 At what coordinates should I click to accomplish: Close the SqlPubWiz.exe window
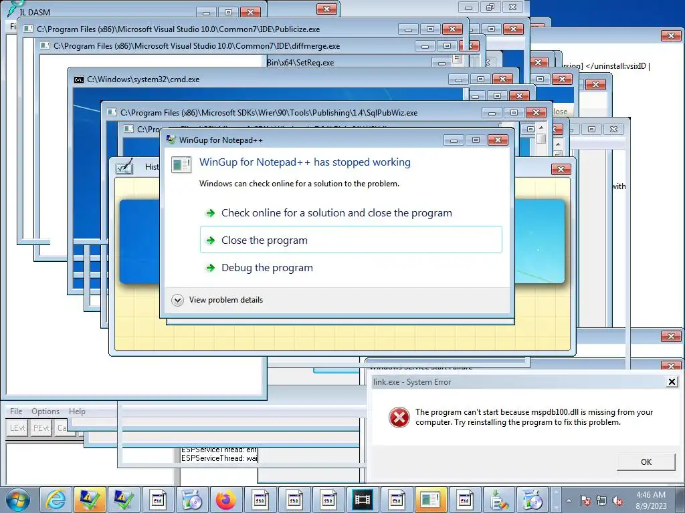(536, 112)
